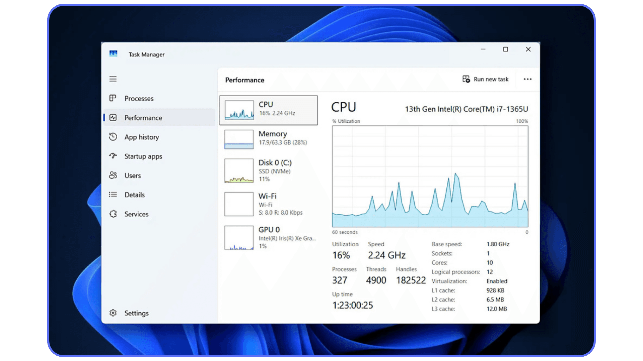Viewport: 643px width, 361px height.
Task: Click the Threads count 4900
Action: pyautogui.click(x=376, y=280)
